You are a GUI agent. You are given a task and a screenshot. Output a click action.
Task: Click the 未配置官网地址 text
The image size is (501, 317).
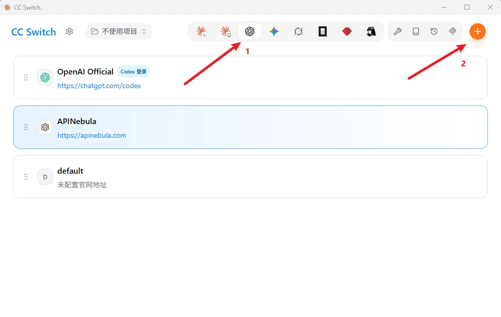[82, 185]
